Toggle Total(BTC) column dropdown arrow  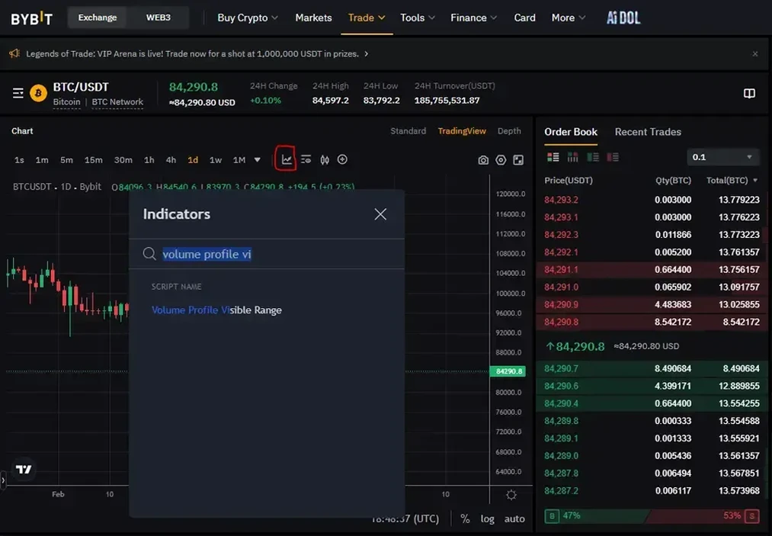(755, 180)
